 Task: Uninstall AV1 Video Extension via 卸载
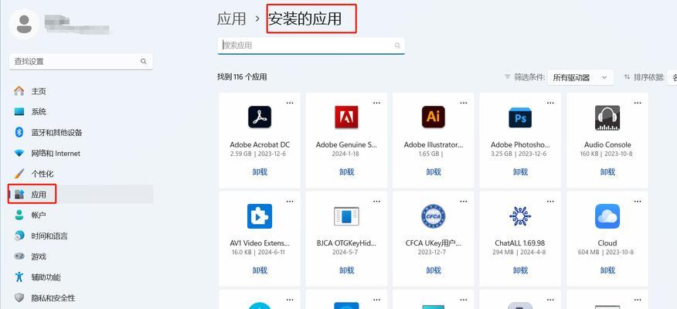click(x=260, y=270)
